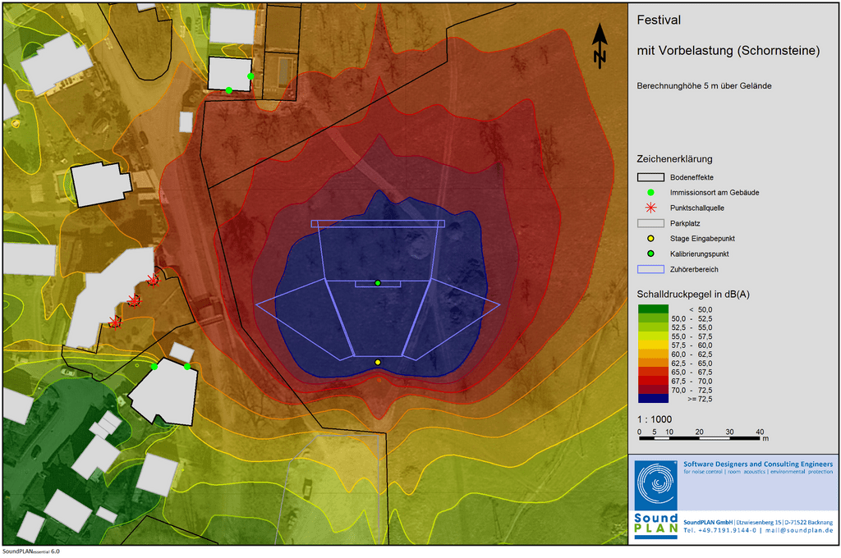Select the Kalibrierungspunkt legend dot

[650, 254]
